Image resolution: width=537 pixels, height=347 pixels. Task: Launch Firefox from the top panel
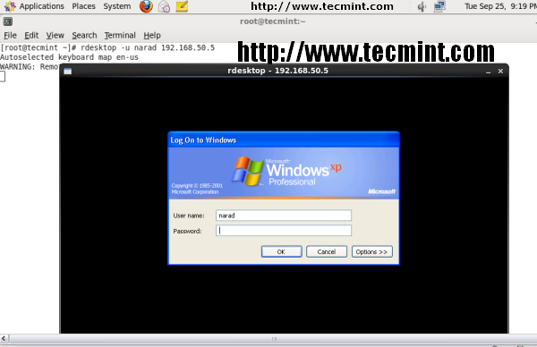146,6
